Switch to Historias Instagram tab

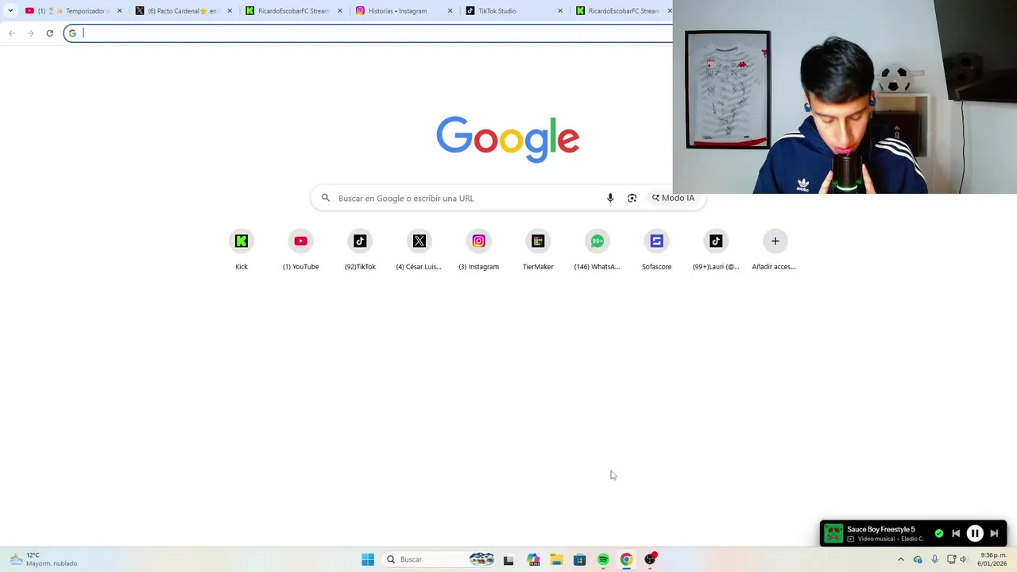pyautogui.click(x=402, y=10)
